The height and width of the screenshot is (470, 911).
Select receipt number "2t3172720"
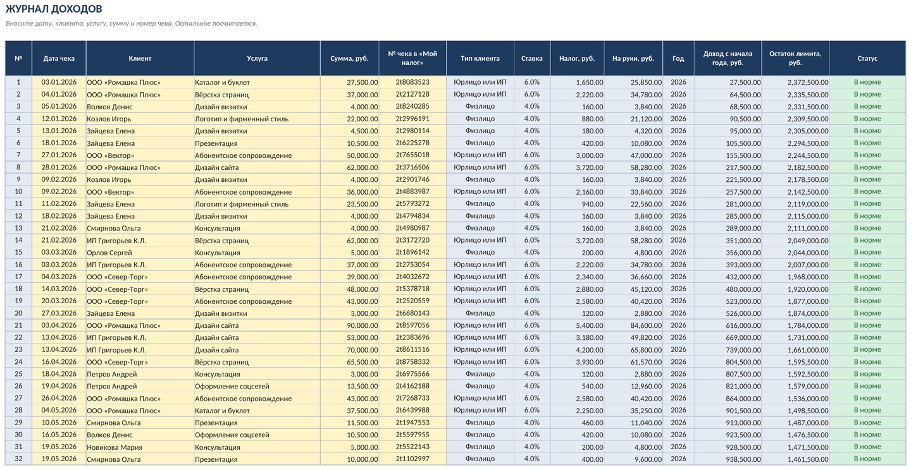click(412, 241)
